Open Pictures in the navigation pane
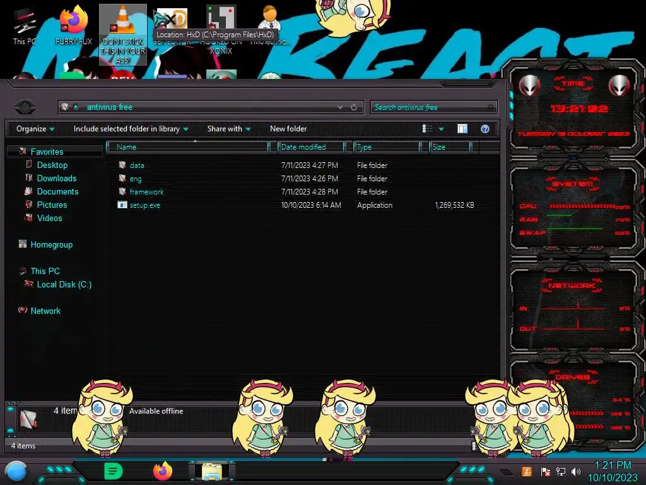 pos(52,205)
